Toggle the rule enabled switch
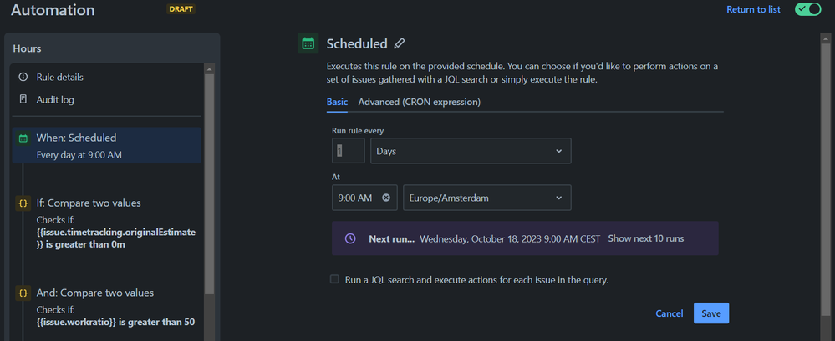Viewport: 835px width, 341px height. pos(808,9)
